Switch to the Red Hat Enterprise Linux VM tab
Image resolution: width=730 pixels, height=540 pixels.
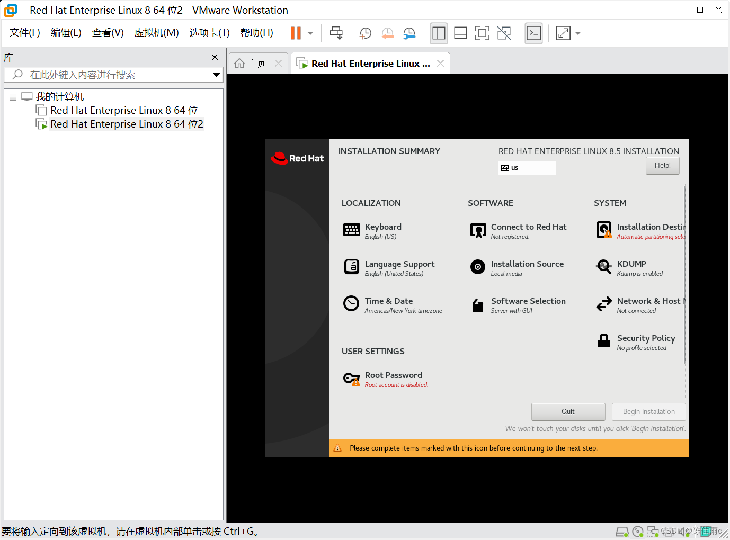click(370, 64)
